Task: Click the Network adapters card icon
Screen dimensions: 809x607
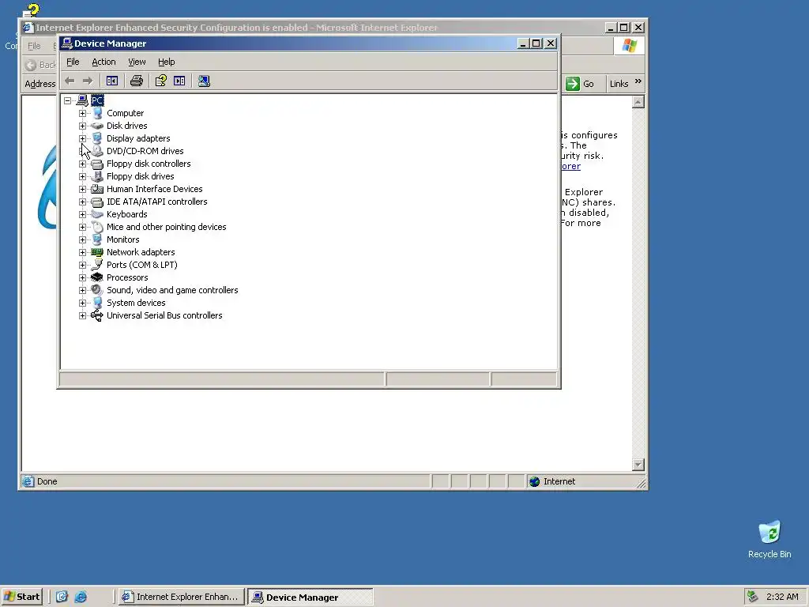Action: click(x=97, y=252)
